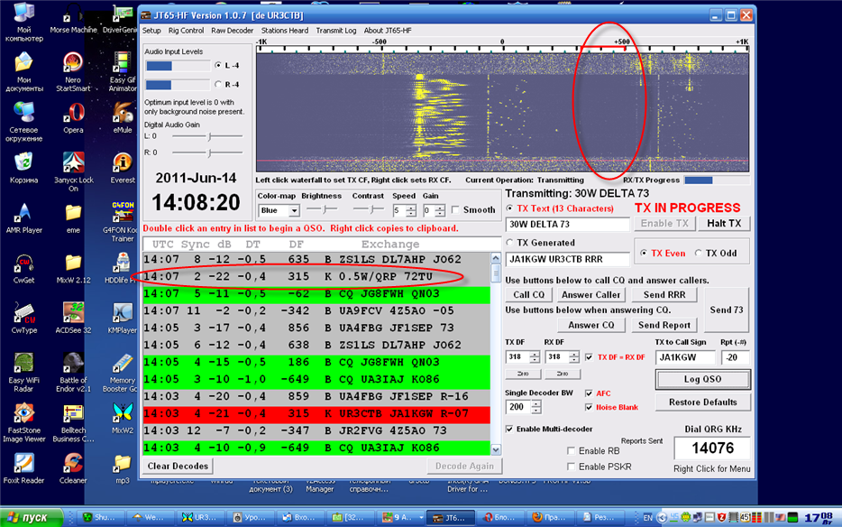842x527 pixels.
Task: Click the Send RRR button
Action: tap(664, 295)
